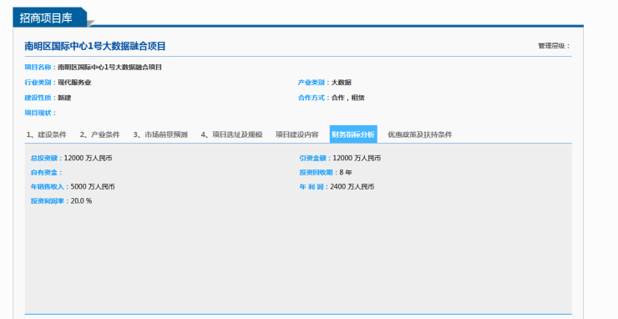
Task: Select the 3、市场前景预测 tab
Action: (160, 134)
